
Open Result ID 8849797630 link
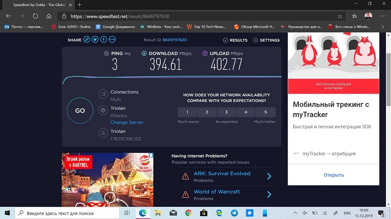[174, 40]
